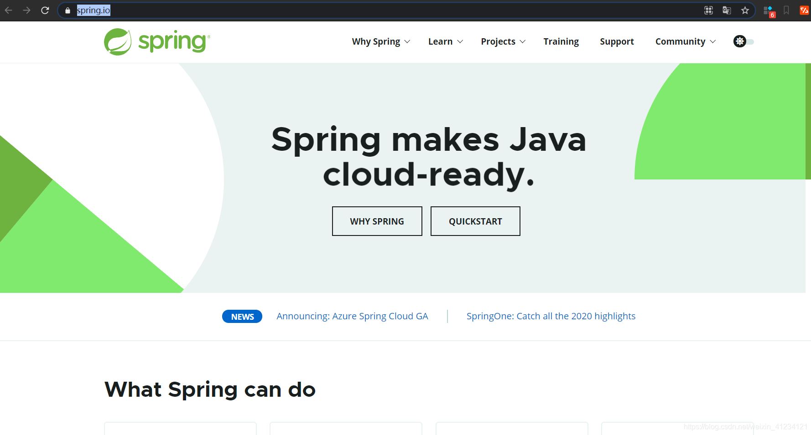The width and height of the screenshot is (811, 435).
Task: Open the extension with red badge 6
Action: [x=769, y=11]
